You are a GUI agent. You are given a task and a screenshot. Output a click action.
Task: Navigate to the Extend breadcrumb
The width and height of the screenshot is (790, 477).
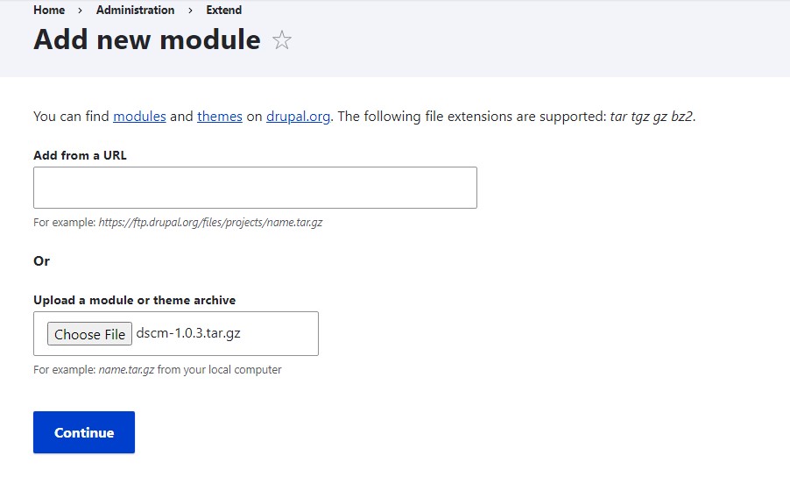(223, 11)
